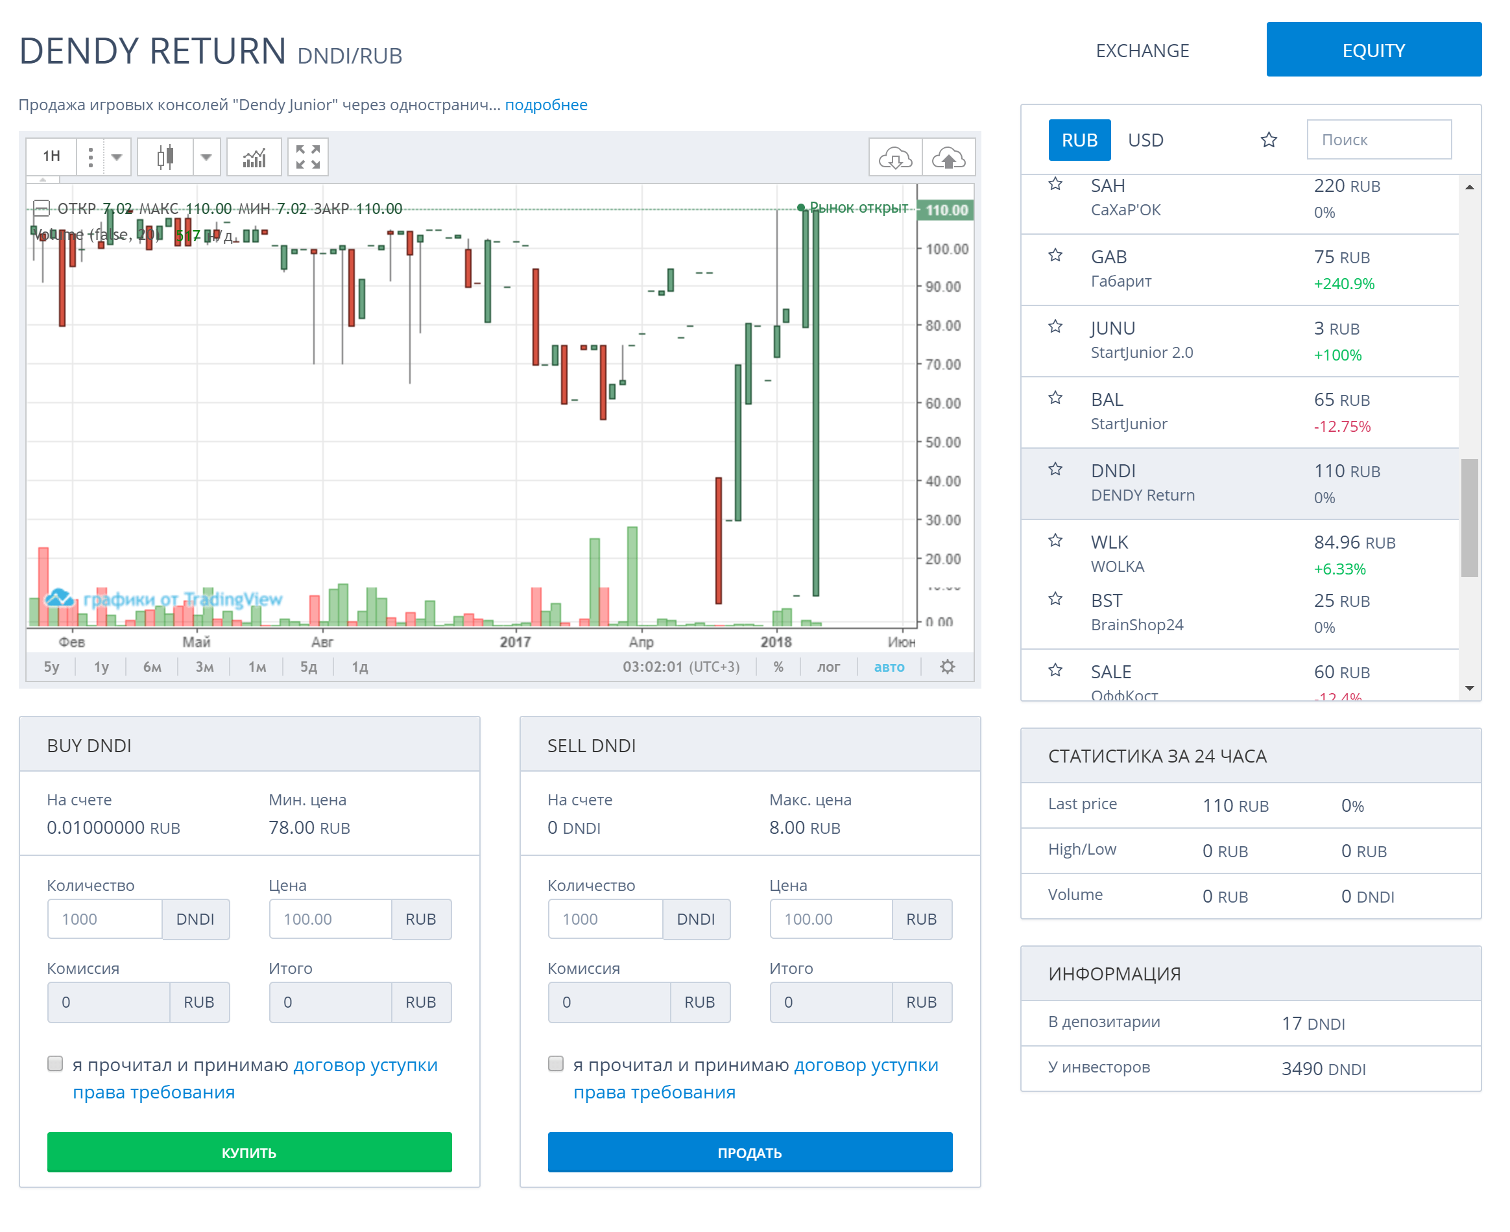
Task: Open the interval options dots menu
Action: [90, 157]
